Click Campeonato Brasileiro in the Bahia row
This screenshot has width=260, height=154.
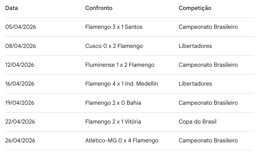(x=208, y=103)
